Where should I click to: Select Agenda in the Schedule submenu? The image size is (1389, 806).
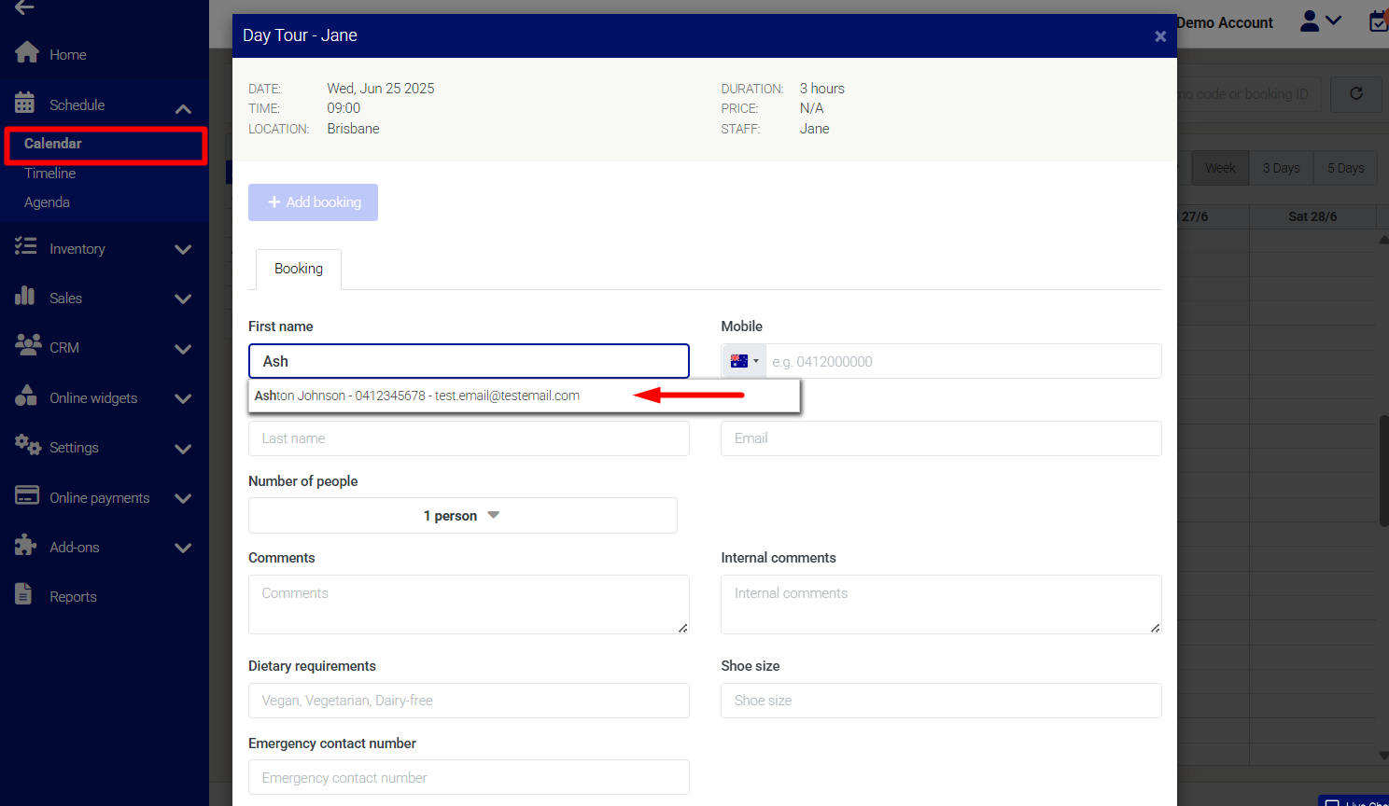47,202
